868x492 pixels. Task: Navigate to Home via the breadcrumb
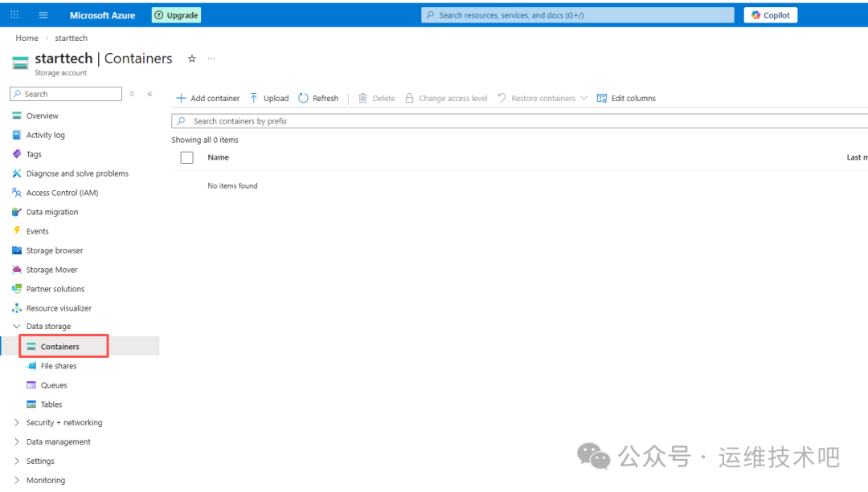coord(27,38)
